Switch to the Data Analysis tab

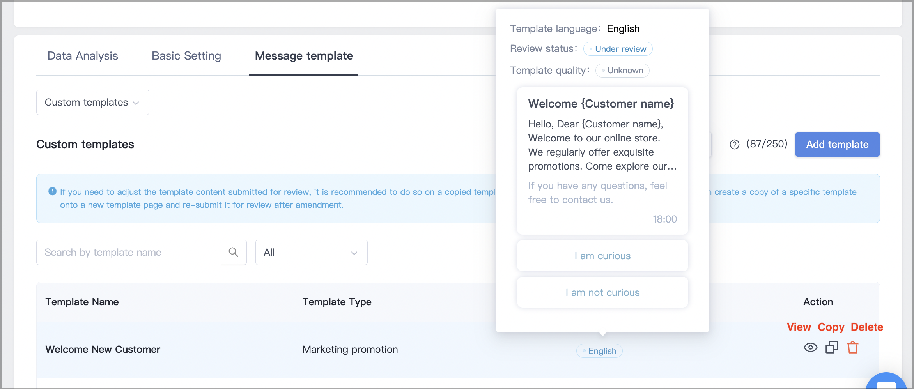(x=83, y=56)
